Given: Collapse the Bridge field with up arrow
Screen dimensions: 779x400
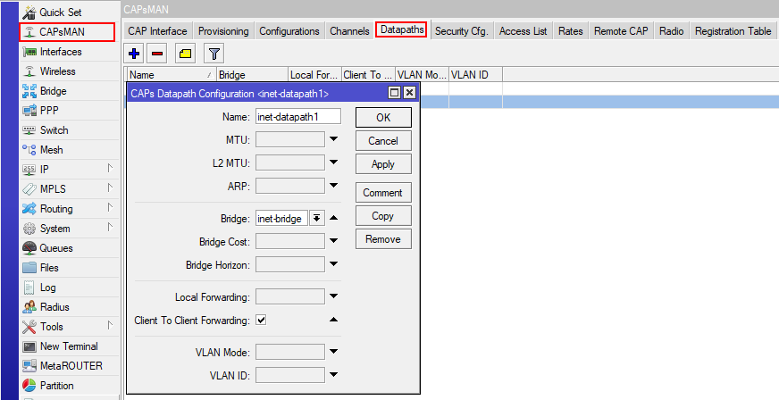Looking at the screenshot, I should click(333, 218).
